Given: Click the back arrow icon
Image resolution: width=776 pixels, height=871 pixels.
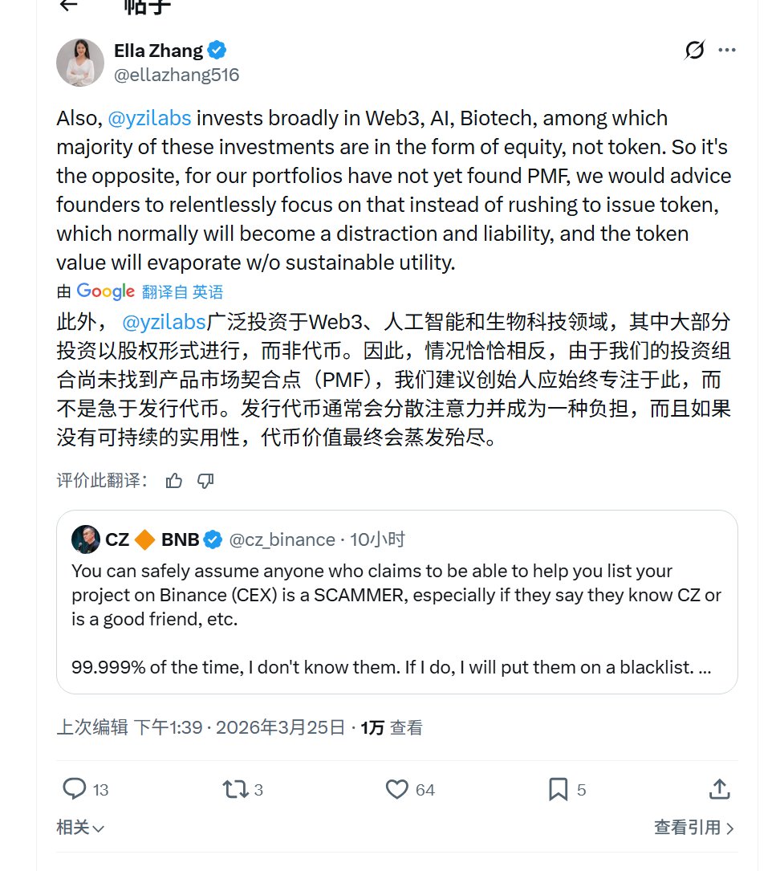Looking at the screenshot, I should 69,6.
